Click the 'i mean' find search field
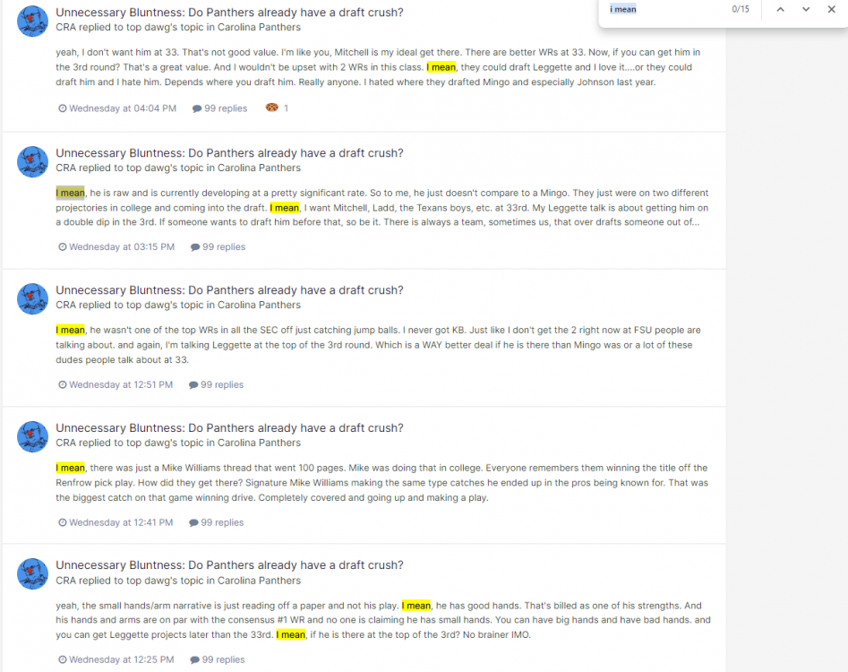 coord(668,9)
